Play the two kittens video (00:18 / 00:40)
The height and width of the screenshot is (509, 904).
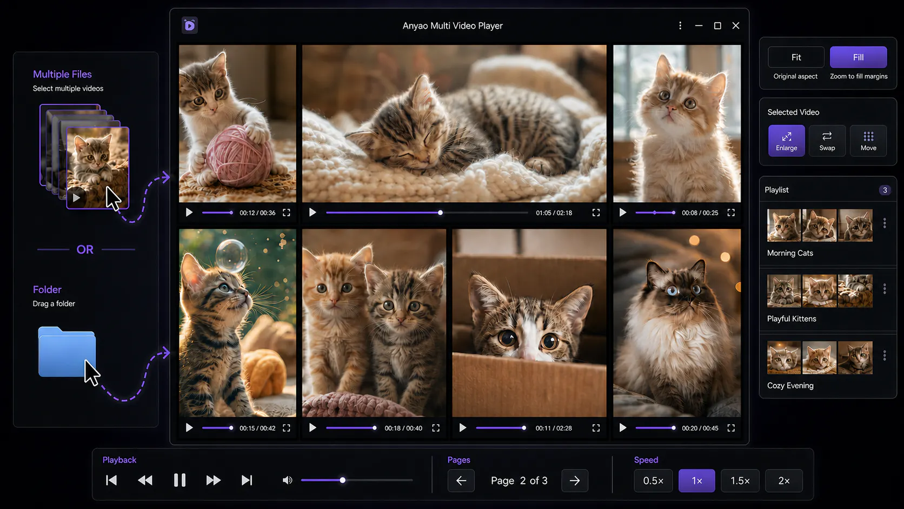[313, 428]
